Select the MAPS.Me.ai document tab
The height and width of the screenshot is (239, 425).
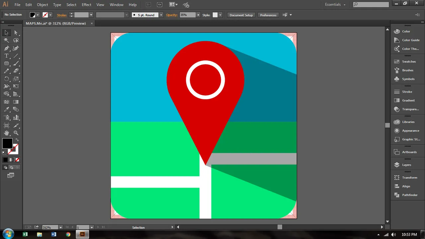(56, 23)
